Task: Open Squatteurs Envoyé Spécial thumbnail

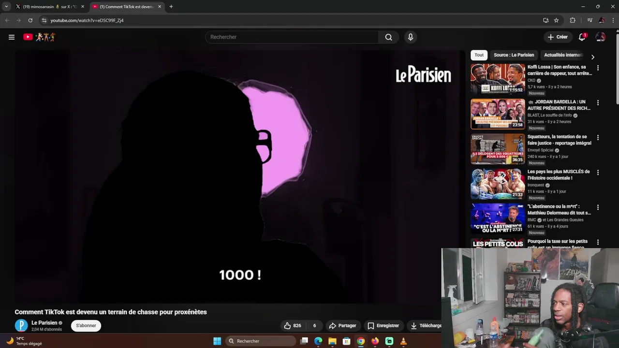Action: [x=498, y=148]
